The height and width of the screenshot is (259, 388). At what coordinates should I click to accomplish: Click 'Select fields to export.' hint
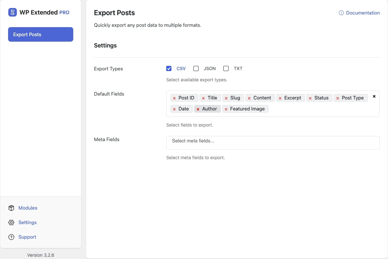click(189, 125)
